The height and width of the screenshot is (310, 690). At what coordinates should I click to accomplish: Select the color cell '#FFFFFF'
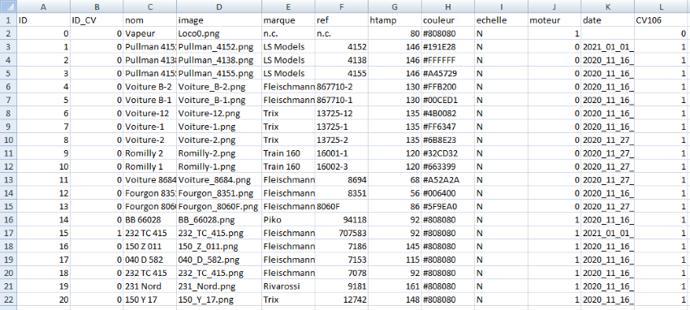(448, 60)
